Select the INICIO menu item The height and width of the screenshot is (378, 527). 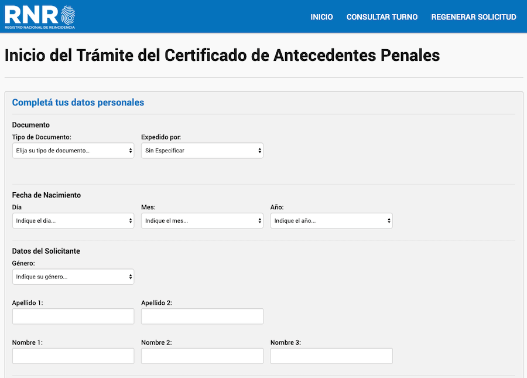321,17
